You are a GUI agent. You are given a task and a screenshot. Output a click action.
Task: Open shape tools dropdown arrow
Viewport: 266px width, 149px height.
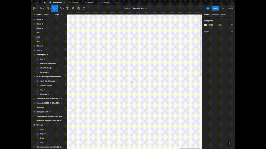pos(57,9)
